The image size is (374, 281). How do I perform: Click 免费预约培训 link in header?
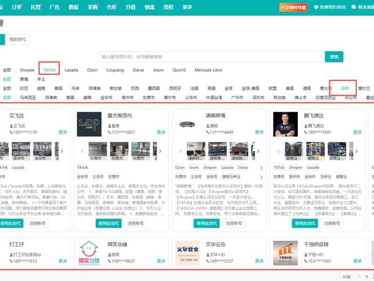[330, 7]
